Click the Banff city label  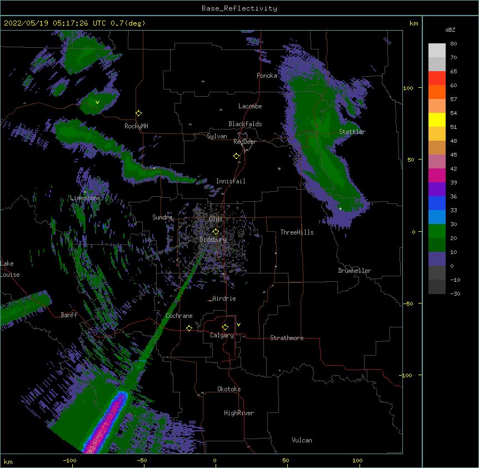tap(69, 315)
